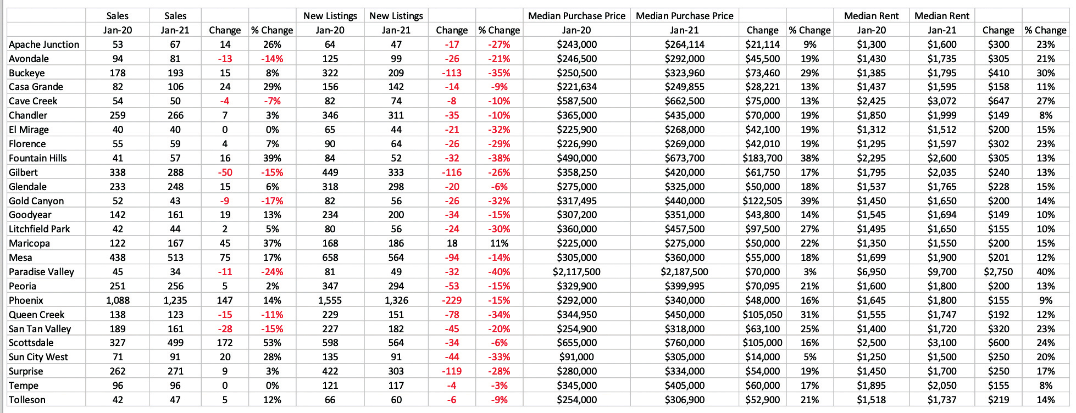
Task: Click Buckeye new listings change of -113
Action: (x=452, y=73)
